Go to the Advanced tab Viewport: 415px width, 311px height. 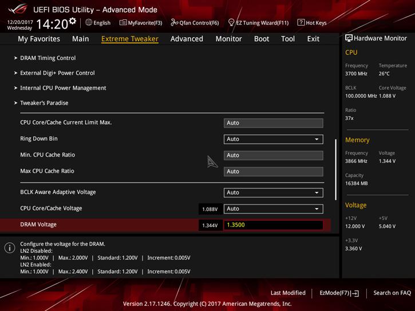pos(187,39)
